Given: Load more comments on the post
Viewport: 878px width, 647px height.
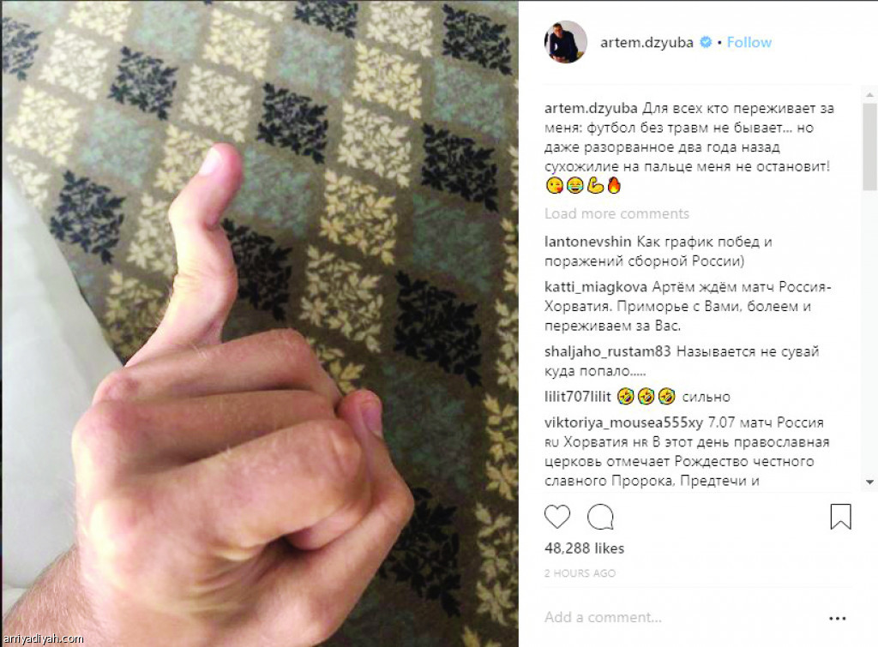Looking at the screenshot, I should tap(616, 213).
